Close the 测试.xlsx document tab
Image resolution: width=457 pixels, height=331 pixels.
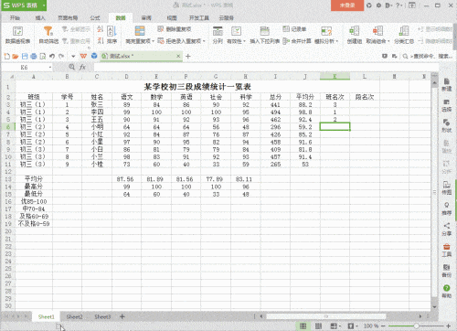(178, 56)
